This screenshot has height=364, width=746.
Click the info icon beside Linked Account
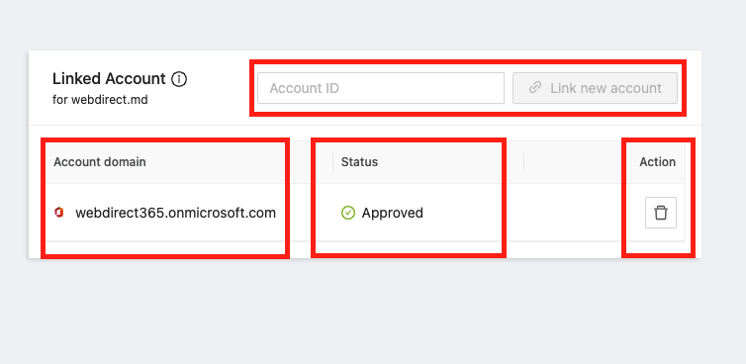pyautogui.click(x=179, y=79)
